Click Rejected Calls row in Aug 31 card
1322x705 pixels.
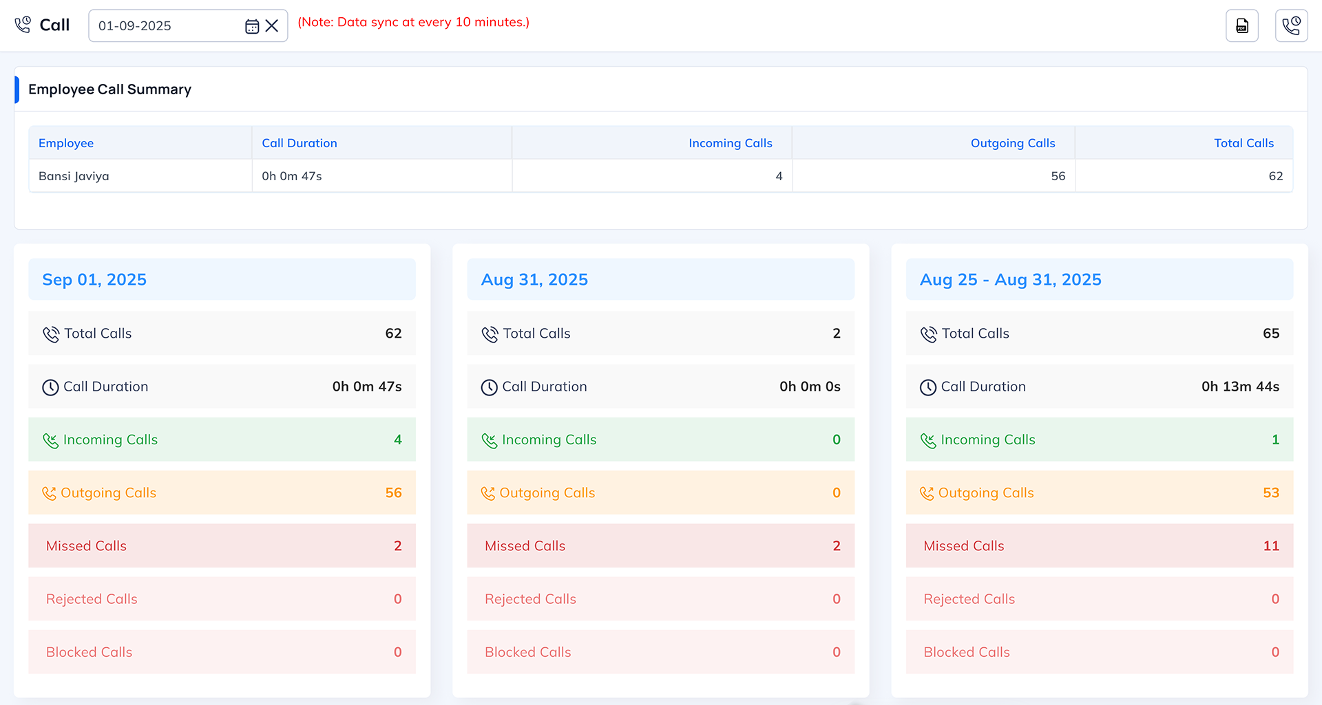click(x=660, y=599)
